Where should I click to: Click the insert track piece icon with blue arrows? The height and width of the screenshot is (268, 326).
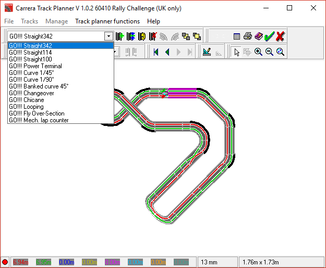(131, 36)
